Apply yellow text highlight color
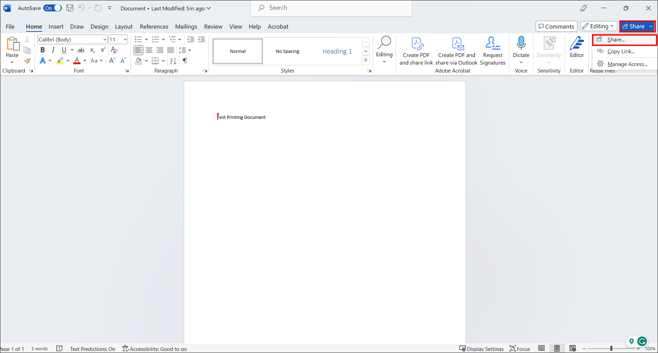 tap(60, 61)
